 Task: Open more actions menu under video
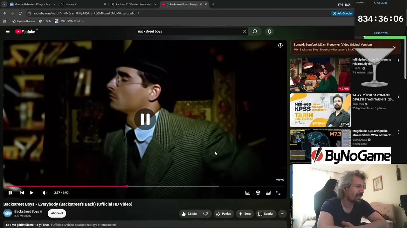click(282, 214)
